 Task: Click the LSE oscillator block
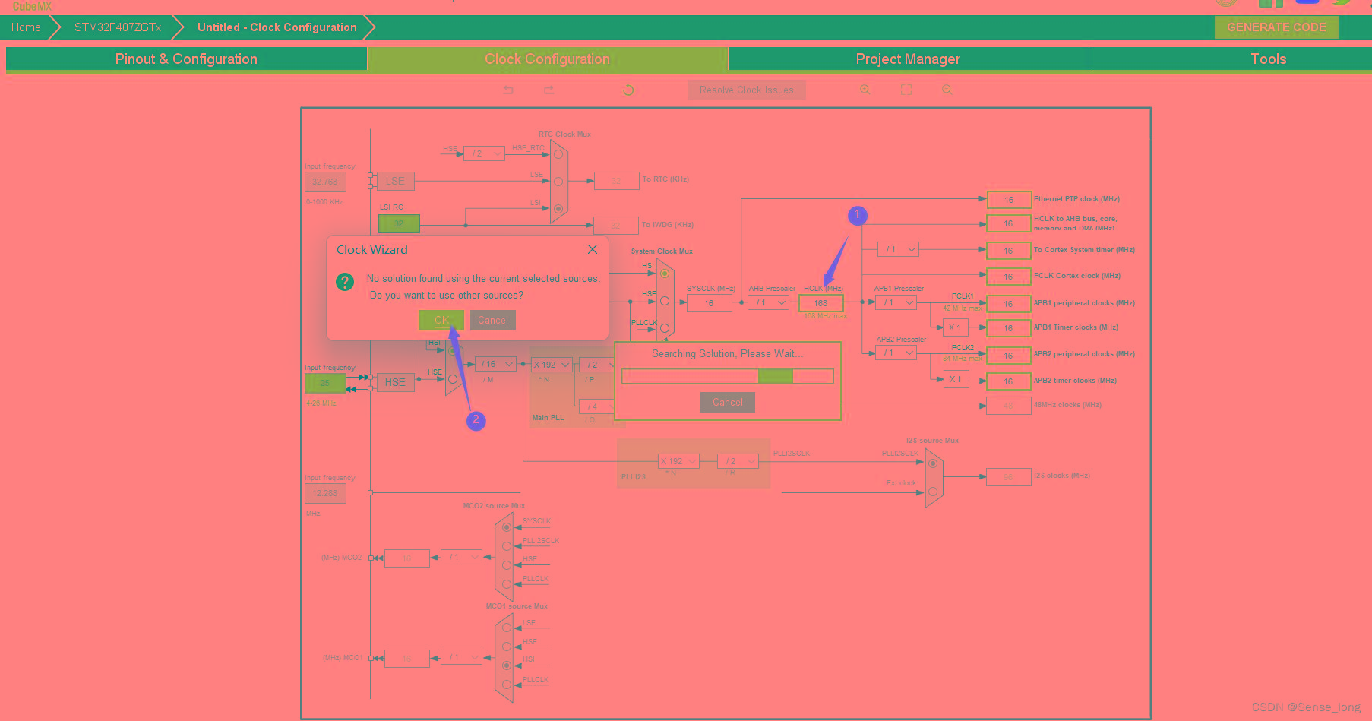pyautogui.click(x=395, y=181)
